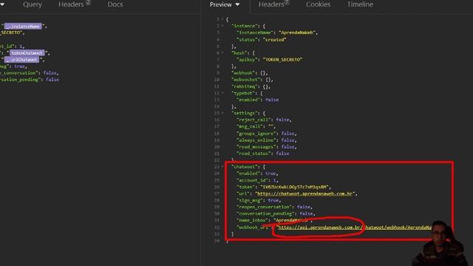The height and width of the screenshot is (266, 473).
Task: Open the Preview mode dropdown
Action: (x=225, y=4)
